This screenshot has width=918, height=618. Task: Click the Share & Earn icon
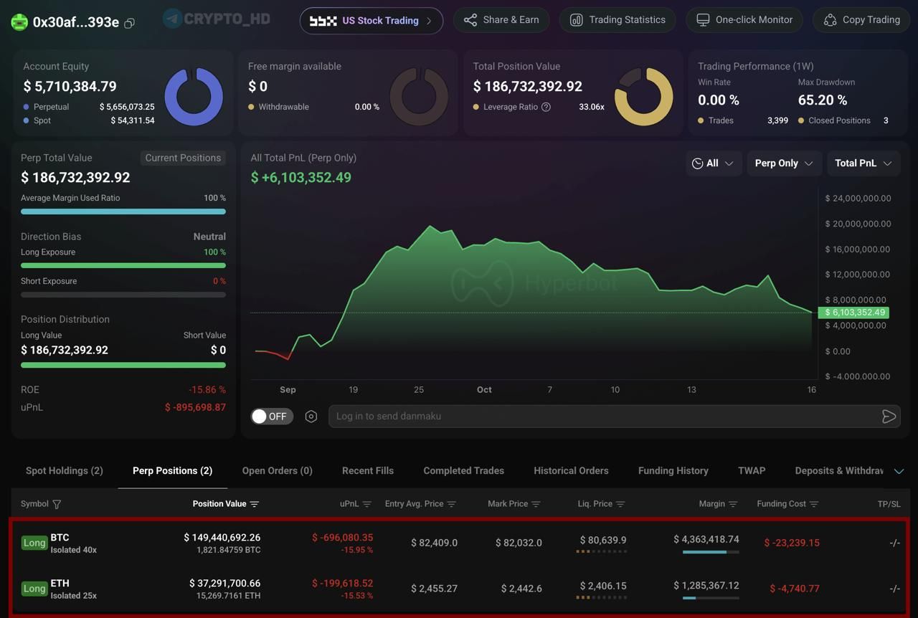click(x=470, y=20)
